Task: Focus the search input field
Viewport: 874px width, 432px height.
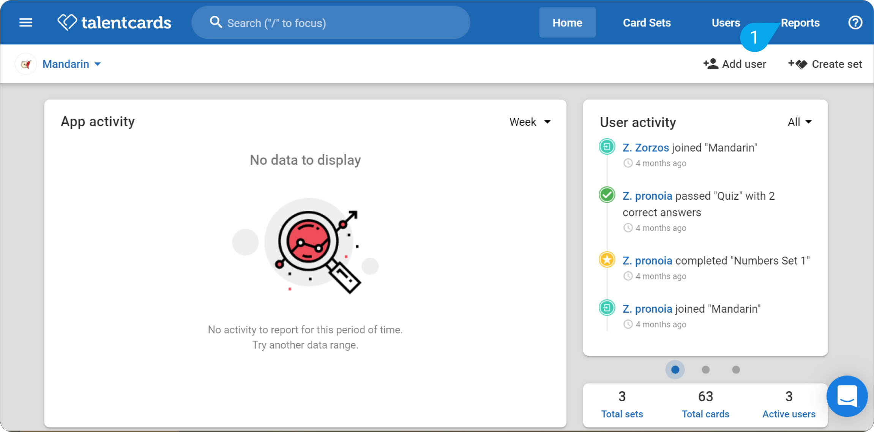Action: click(331, 23)
